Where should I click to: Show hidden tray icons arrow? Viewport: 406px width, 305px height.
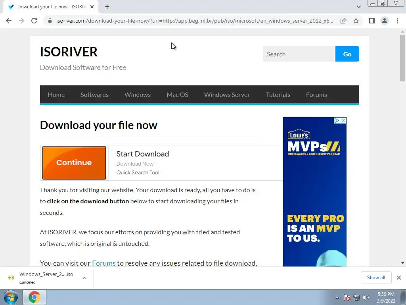click(337, 297)
